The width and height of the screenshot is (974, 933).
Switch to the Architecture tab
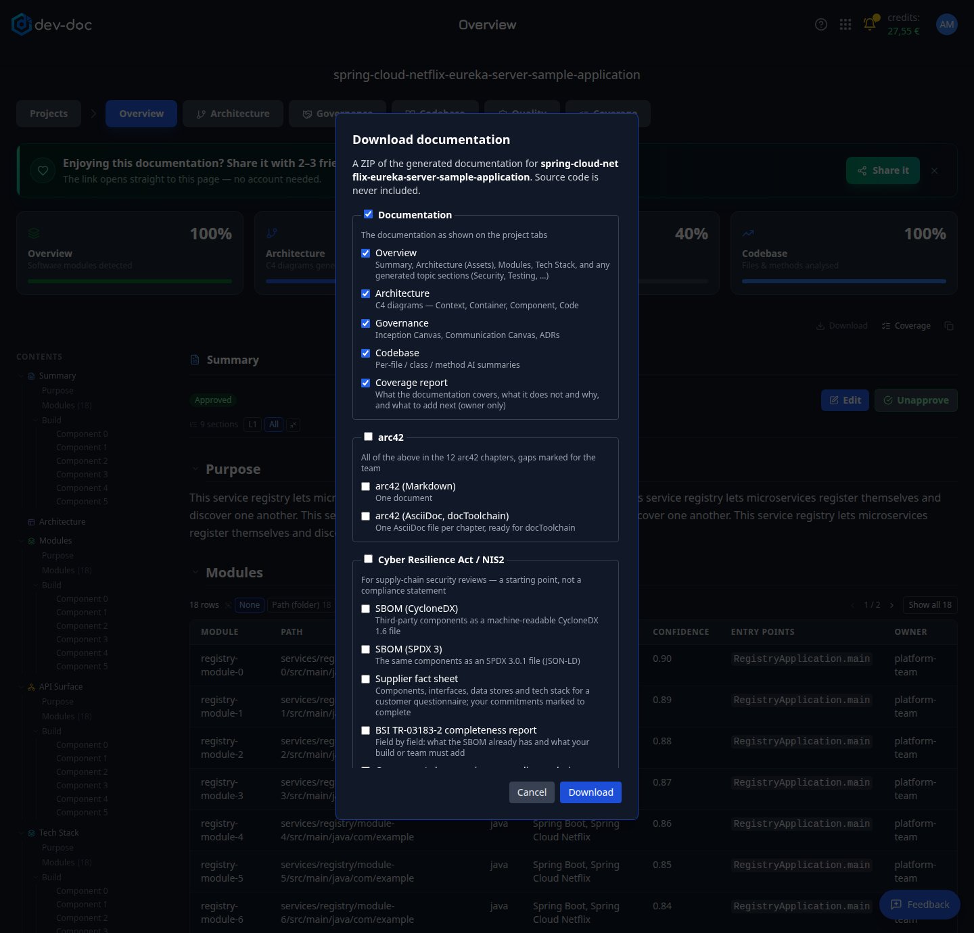coord(233,114)
